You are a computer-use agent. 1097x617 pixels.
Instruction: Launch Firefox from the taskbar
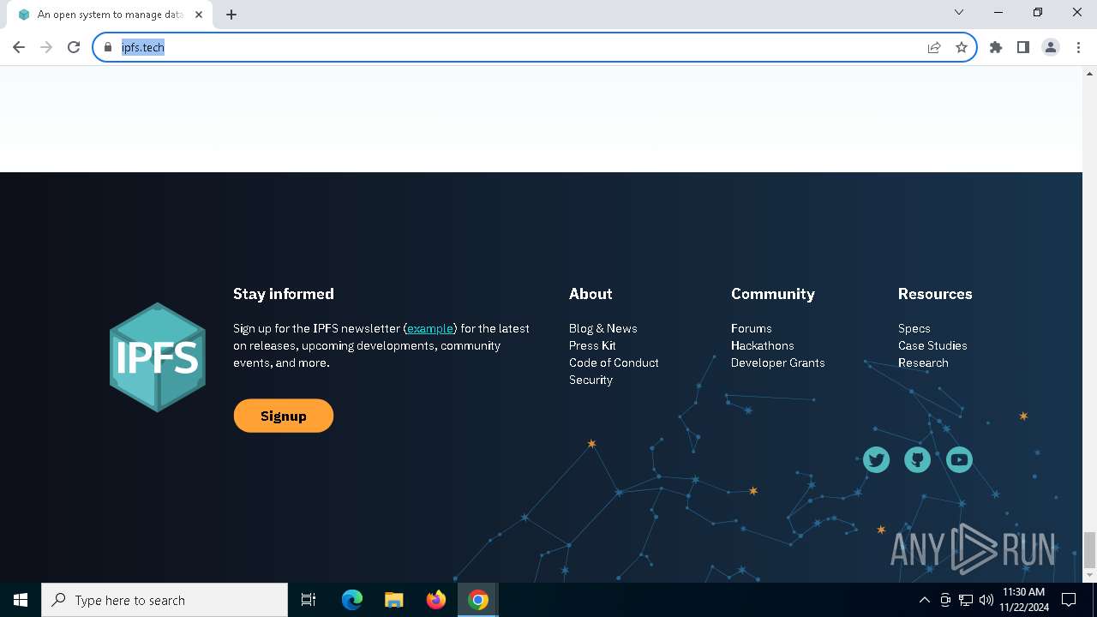coord(436,600)
